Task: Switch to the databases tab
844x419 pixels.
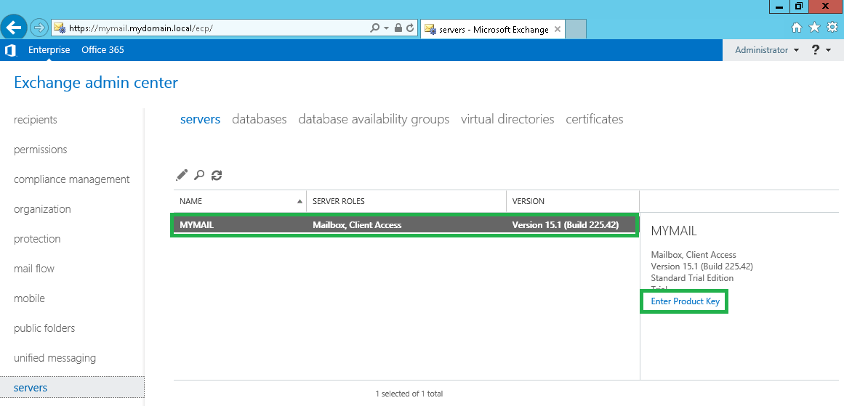Action: 260,119
